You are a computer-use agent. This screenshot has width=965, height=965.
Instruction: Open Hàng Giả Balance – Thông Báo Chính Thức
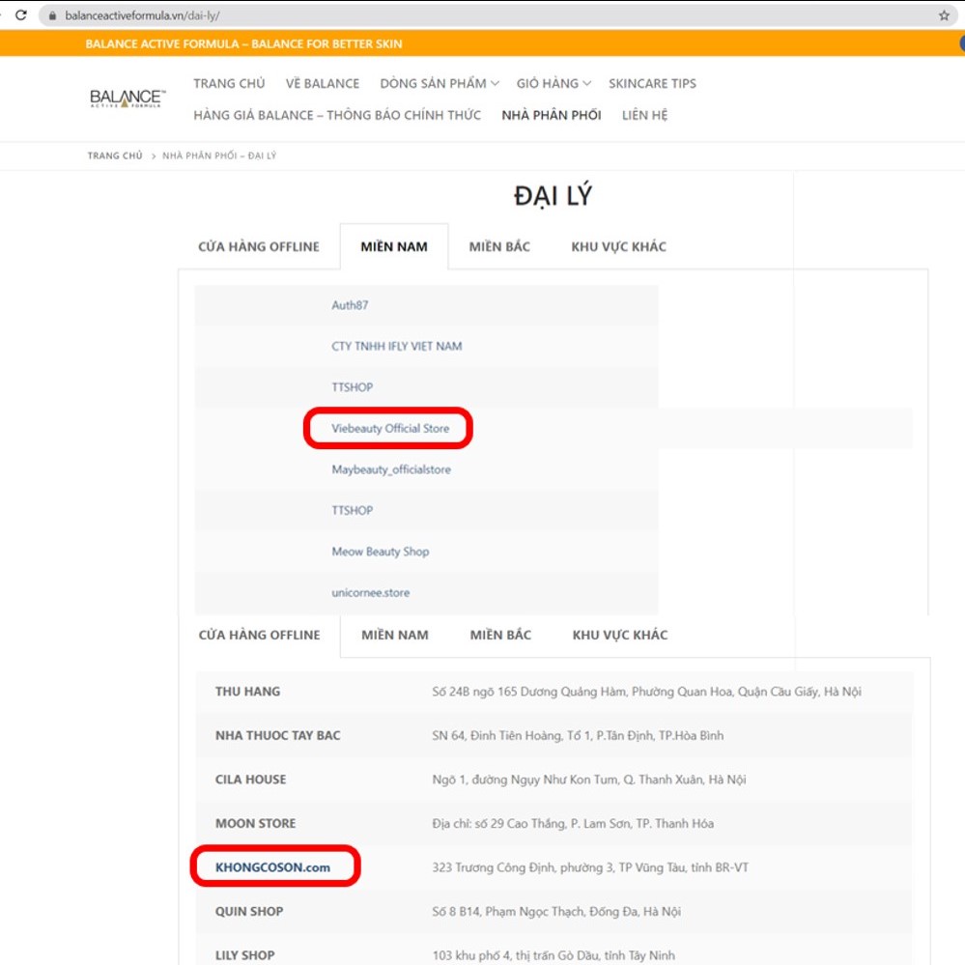coord(337,115)
